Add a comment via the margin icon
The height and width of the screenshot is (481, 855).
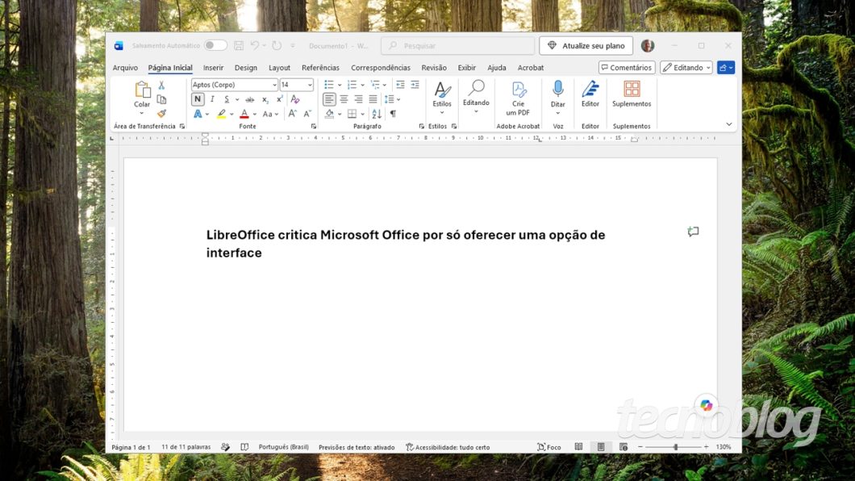[693, 232]
